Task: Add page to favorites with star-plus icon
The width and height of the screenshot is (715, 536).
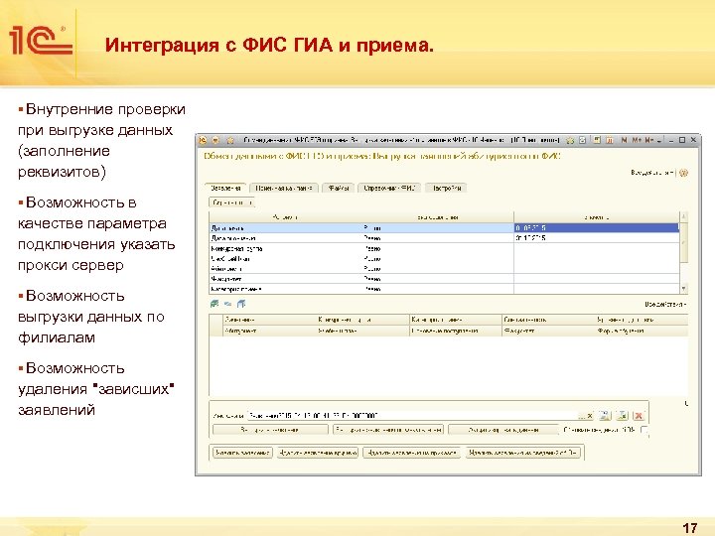Action: (570, 140)
